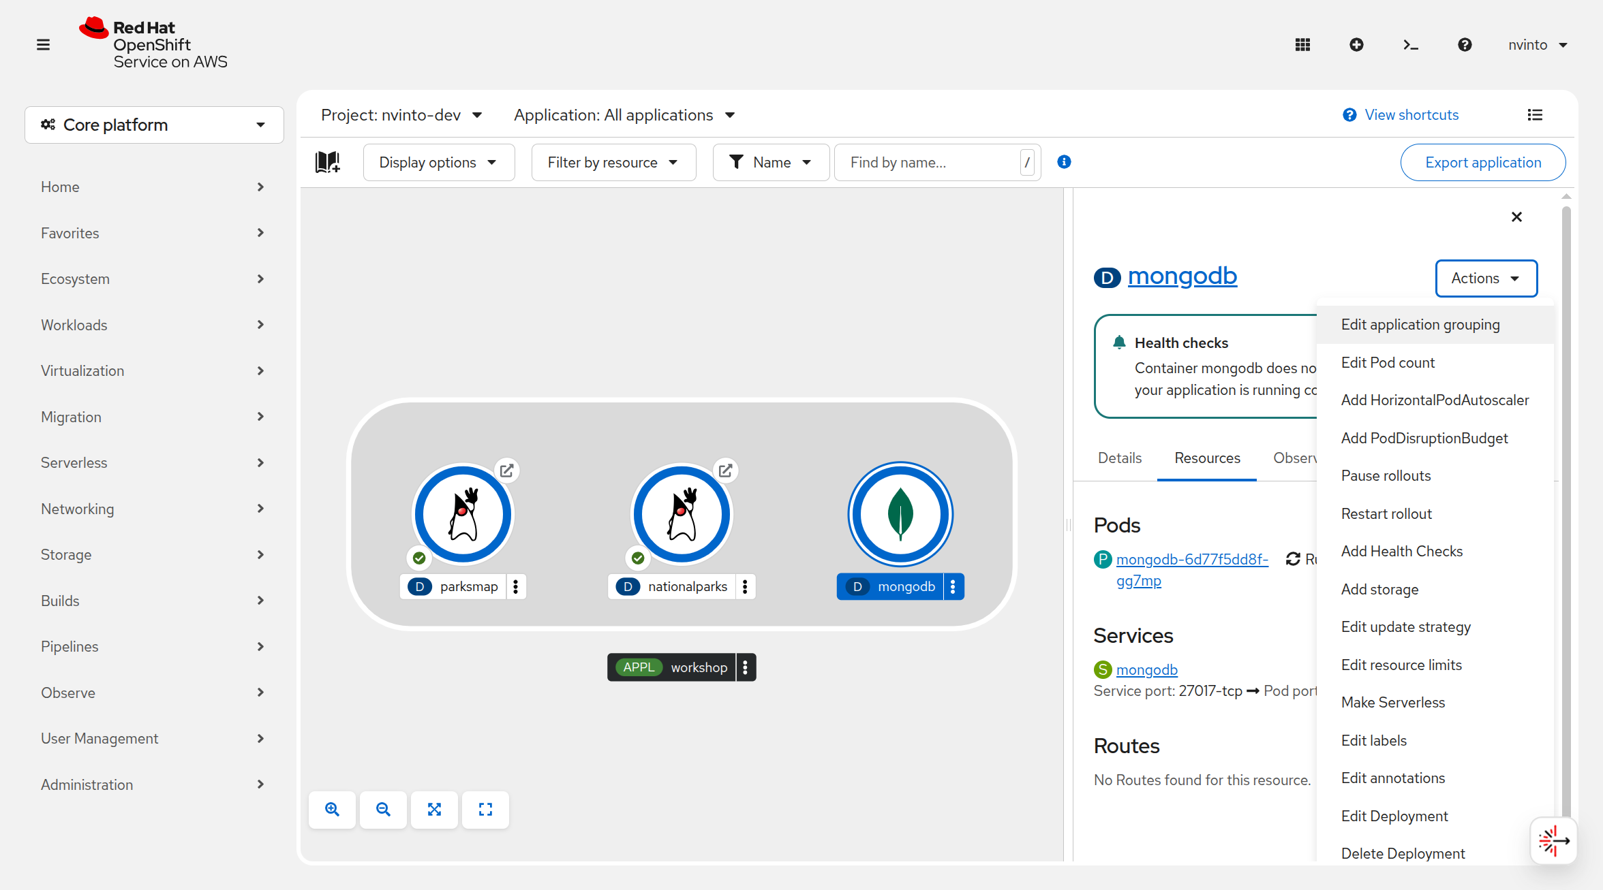Toggle the hamburger navigation menu
This screenshot has width=1603, height=890.
click(43, 45)
